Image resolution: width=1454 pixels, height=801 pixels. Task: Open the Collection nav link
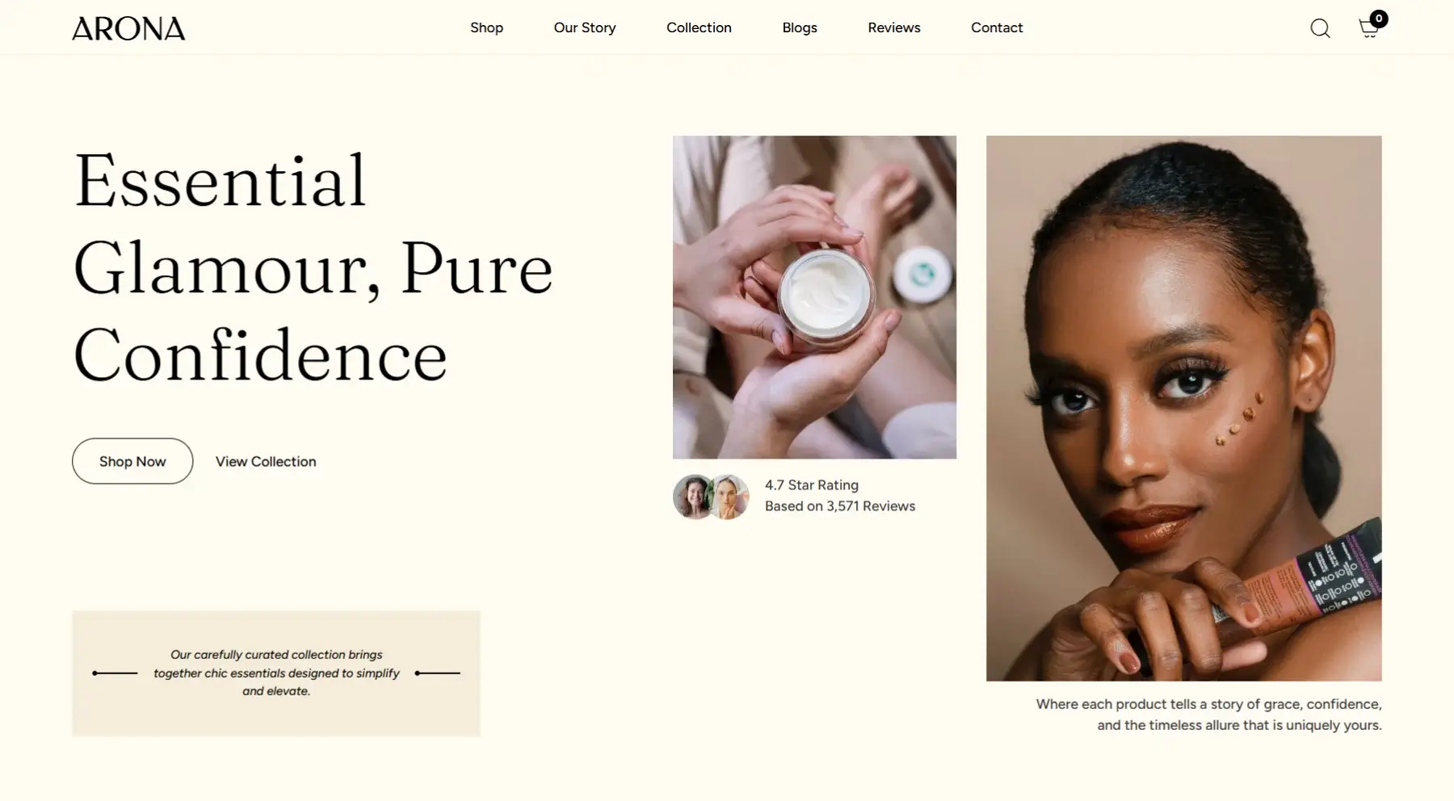click(699, 27)
